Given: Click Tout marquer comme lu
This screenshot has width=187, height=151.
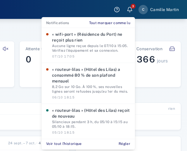Looking at the screenshot, I should (110, 23).
